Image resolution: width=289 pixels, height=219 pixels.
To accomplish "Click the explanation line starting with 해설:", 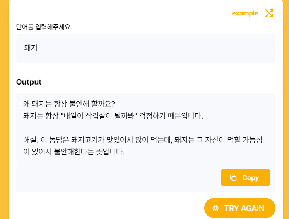I will 143,140.
